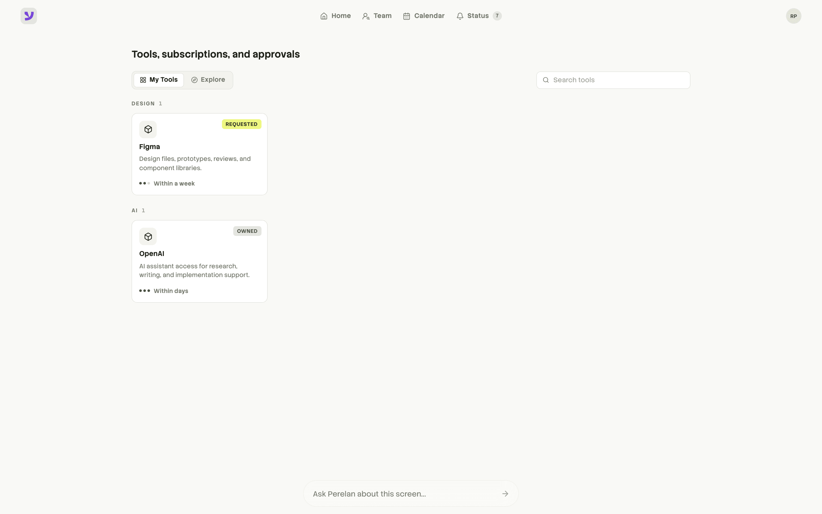The image size is (822, 514).
Task: Click the dots indicator on Figma card
Action: tap(145, 183)
